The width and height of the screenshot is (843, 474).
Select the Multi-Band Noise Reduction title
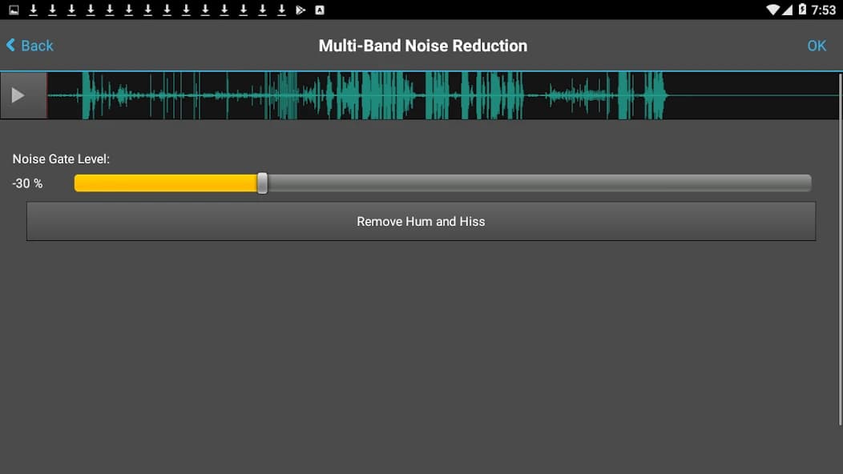(422, 46)
